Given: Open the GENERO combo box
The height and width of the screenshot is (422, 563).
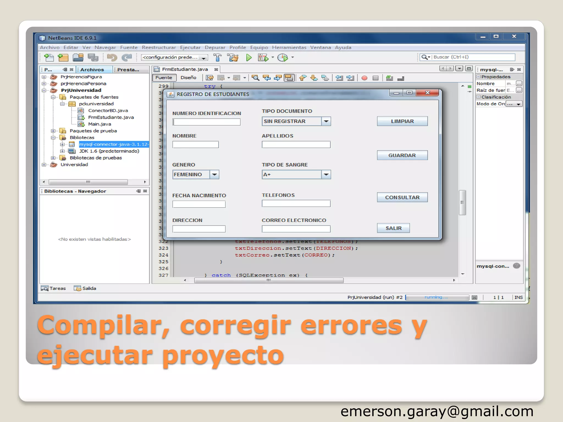Looking at the screenshot, I should pyautogui.click(x=214, y=174).
